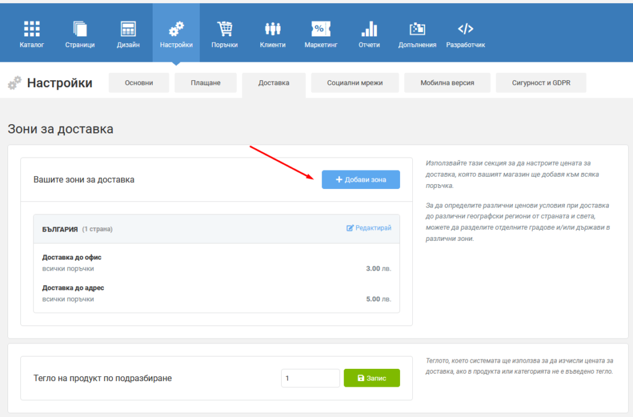
Task: Open the Дизайн layout icon
Action: [129, 29]
